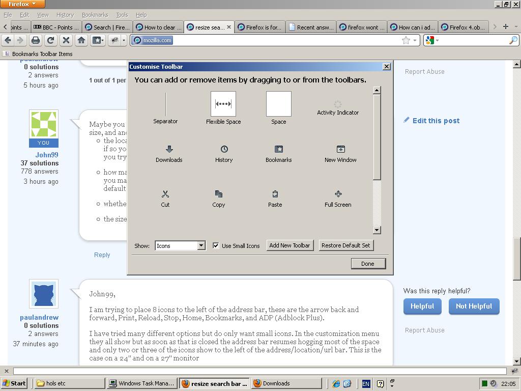Select the New Window icon
The width and height of the screenshot is (521, 391).
[340, 154]
